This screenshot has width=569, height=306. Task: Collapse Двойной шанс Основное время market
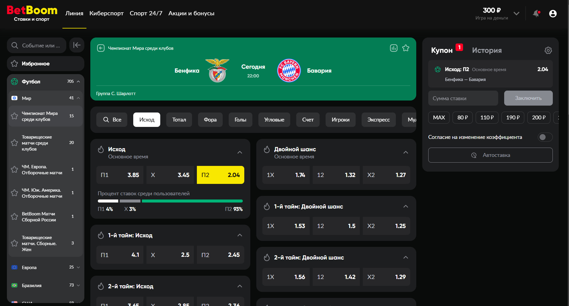click(x=406, y=152)
